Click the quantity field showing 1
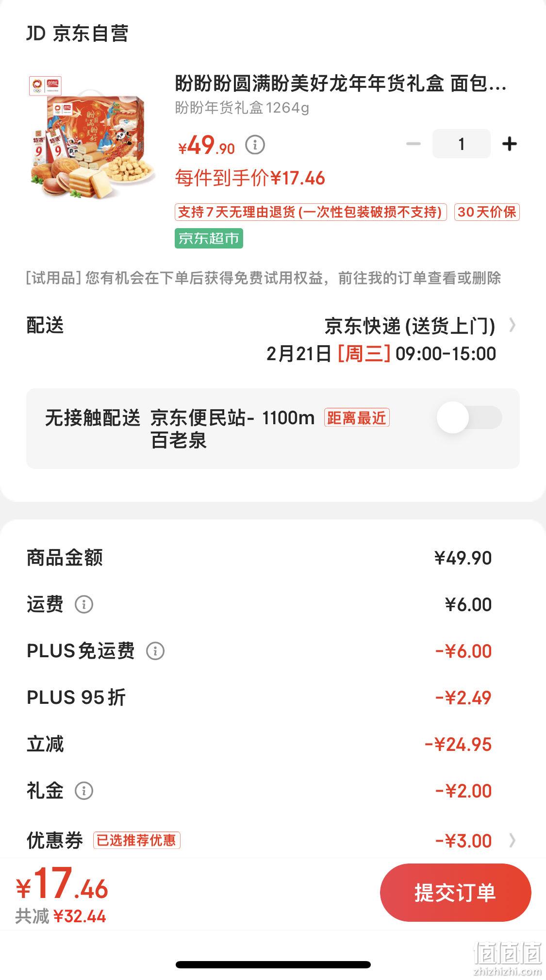Screen dimensions: 546x980 (x=461, y=144)
